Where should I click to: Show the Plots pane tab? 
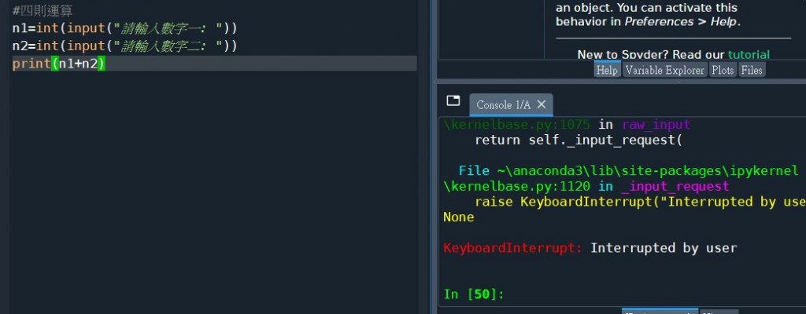[723, 71]
